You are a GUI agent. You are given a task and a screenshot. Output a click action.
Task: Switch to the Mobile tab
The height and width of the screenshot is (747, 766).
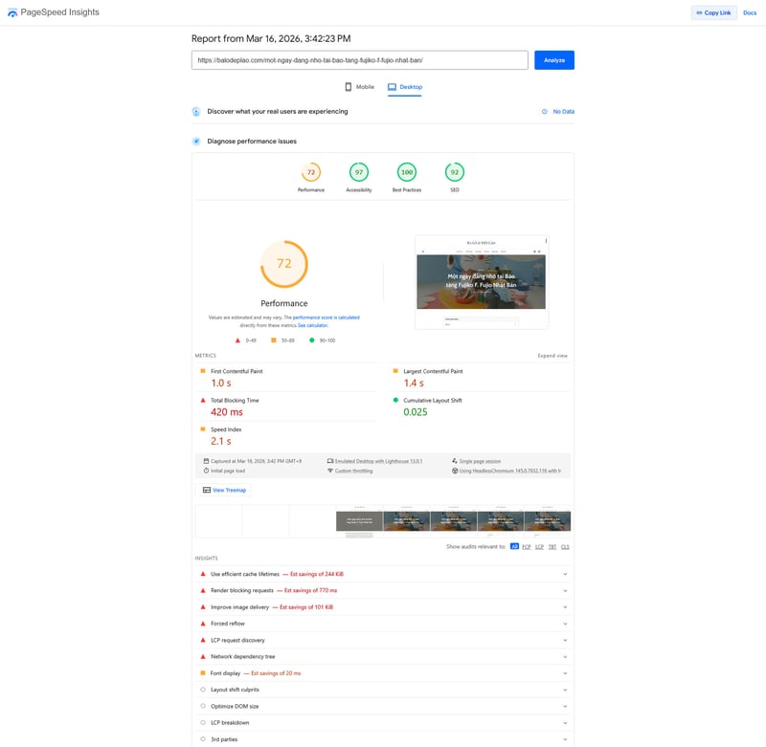point(359,87)
